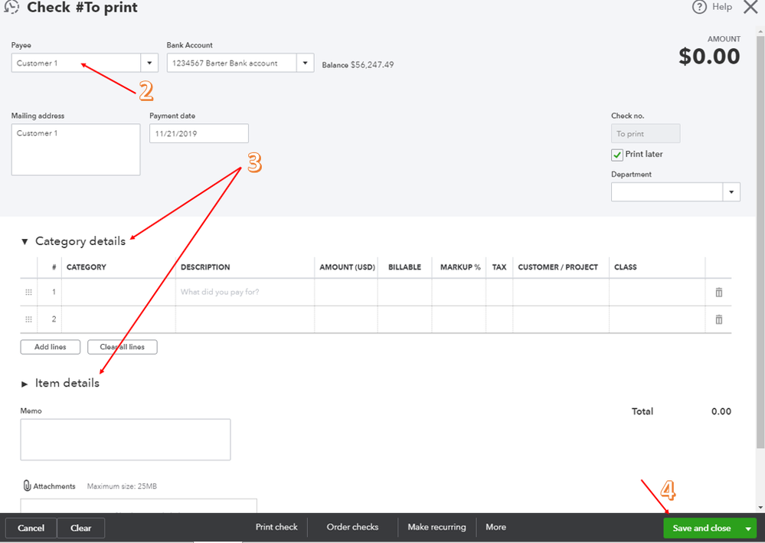This screenshot has width=765, height=543.
Task: Select Print check in bottom bar
Action: click(x=276, y=527)
